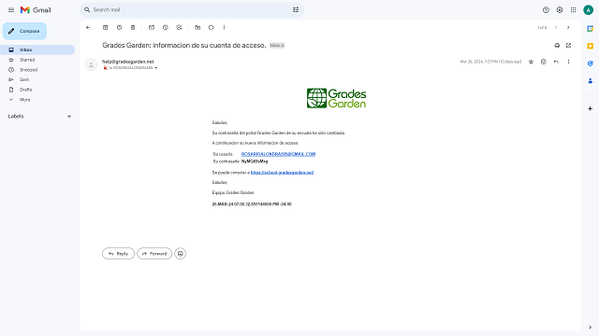This screenshot has width=599, height=336.
Task: Click the email subject title
Action: coord(184,46)
